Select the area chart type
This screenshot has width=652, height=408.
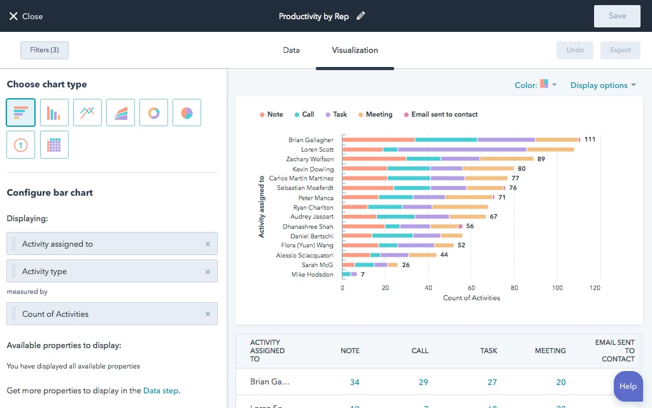pos(120,112)
